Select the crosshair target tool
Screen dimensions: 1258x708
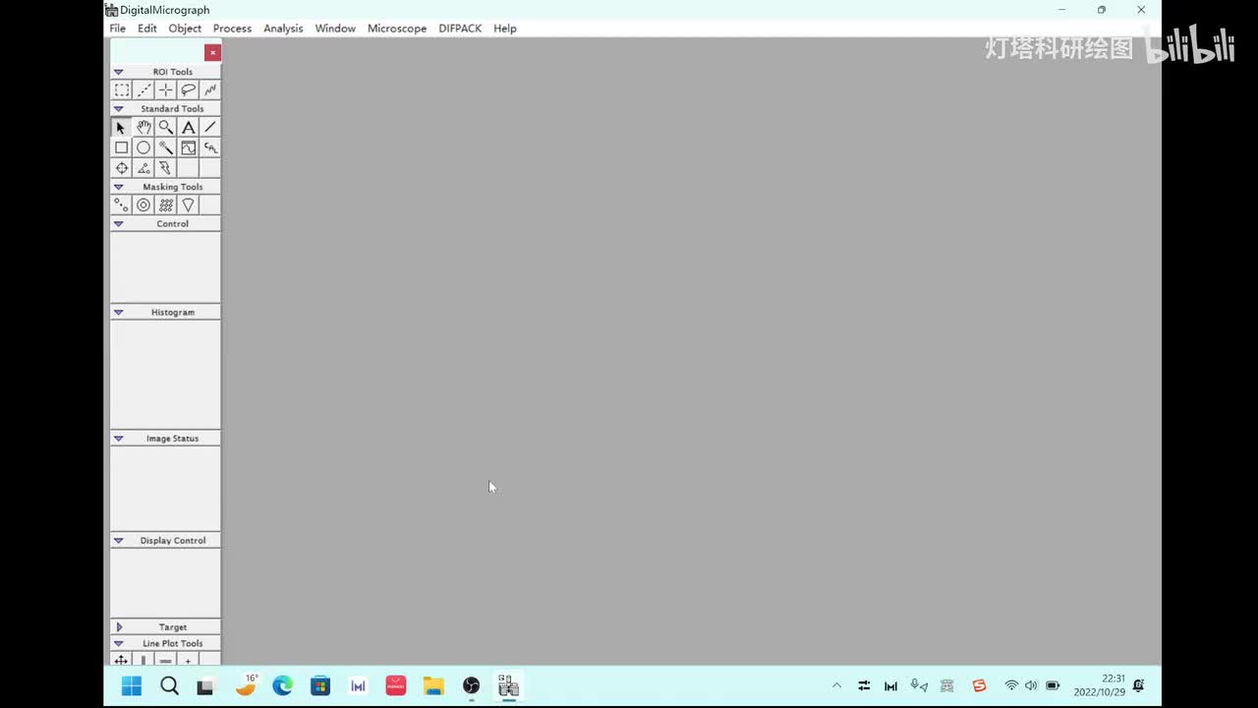[x=122, y=168]
